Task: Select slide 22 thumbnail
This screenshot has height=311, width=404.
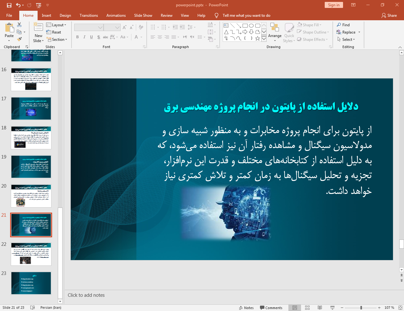Action: [x=31, y=254]
